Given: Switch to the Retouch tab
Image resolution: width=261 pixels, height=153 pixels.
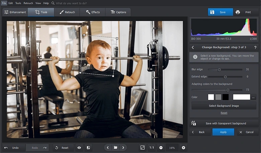Looking at the screenshot, I should tap(67, 12).
